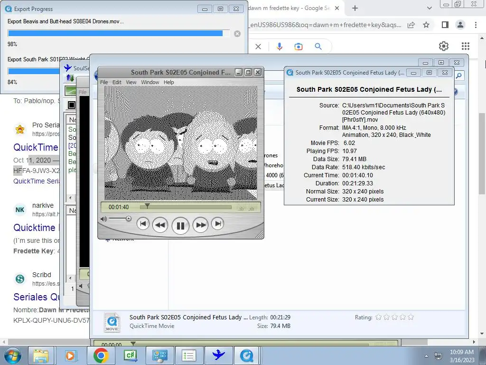Click the Chrome horizontal scrollbar right arrow
The image size is (486, 365).
474,342
